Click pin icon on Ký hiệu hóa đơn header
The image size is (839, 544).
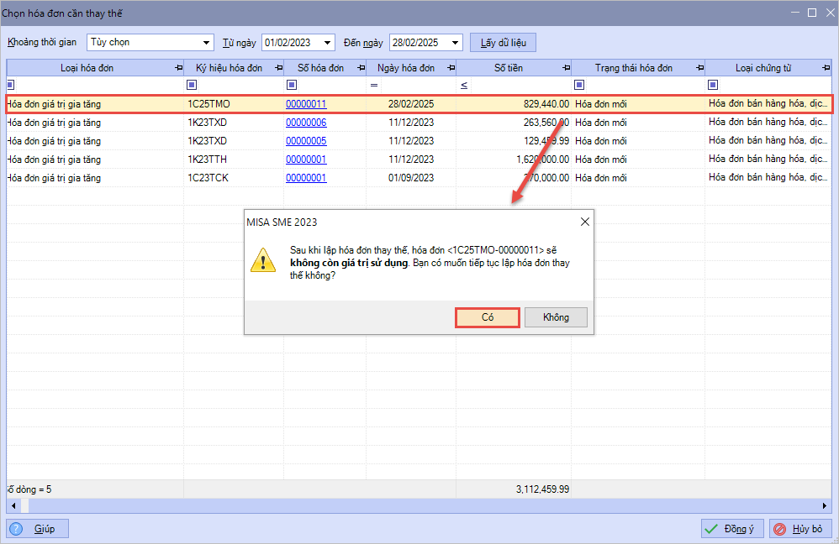[x=278, y=68]
